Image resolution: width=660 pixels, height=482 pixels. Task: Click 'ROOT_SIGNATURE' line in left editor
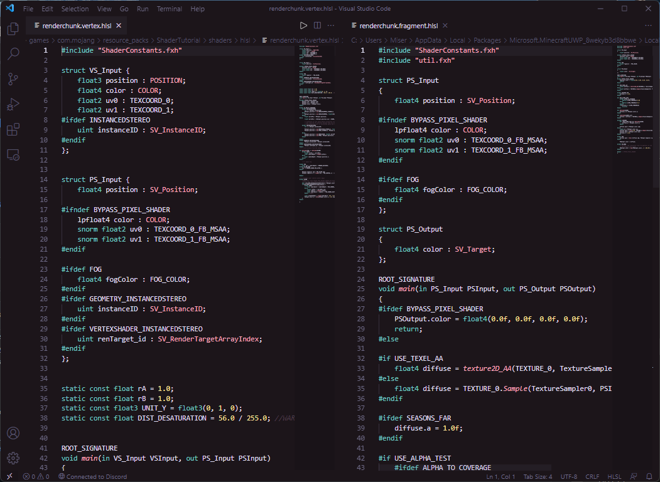pyautogui.click(x=90, y=448)
